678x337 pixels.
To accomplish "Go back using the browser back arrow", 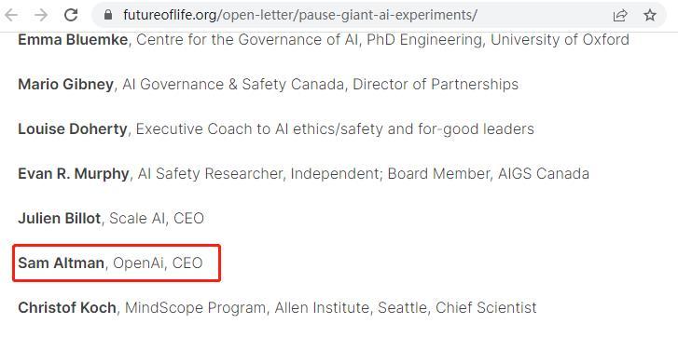I will 12,15.
